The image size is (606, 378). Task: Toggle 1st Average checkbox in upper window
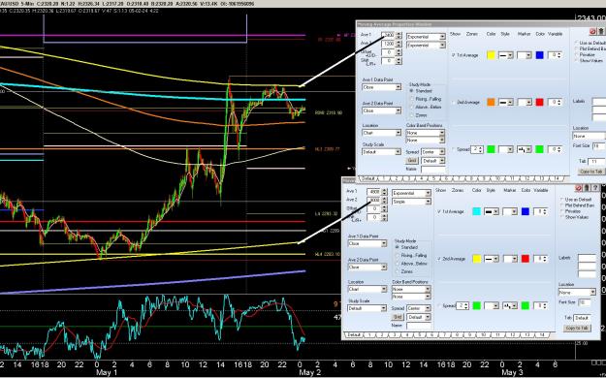coord(454,55)
